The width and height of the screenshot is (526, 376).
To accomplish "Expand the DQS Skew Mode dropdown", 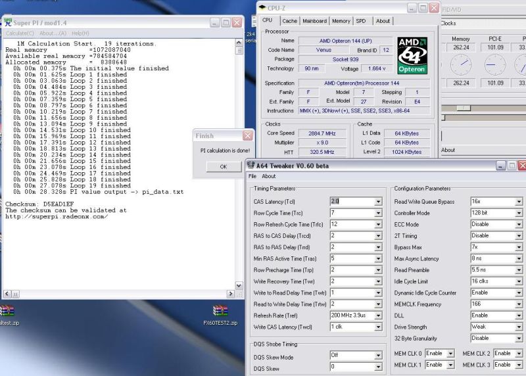I will tap(378, 355).
